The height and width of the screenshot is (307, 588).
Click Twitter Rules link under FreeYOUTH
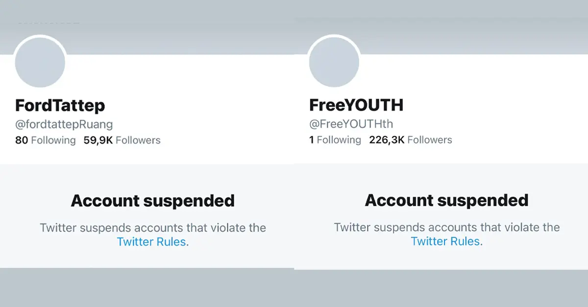[445, 241]
